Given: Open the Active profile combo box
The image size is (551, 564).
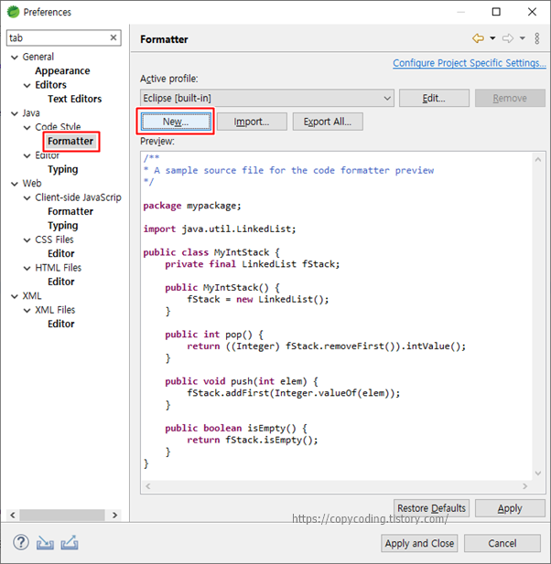Looking at the screenshot, I should tap(267, 98).
